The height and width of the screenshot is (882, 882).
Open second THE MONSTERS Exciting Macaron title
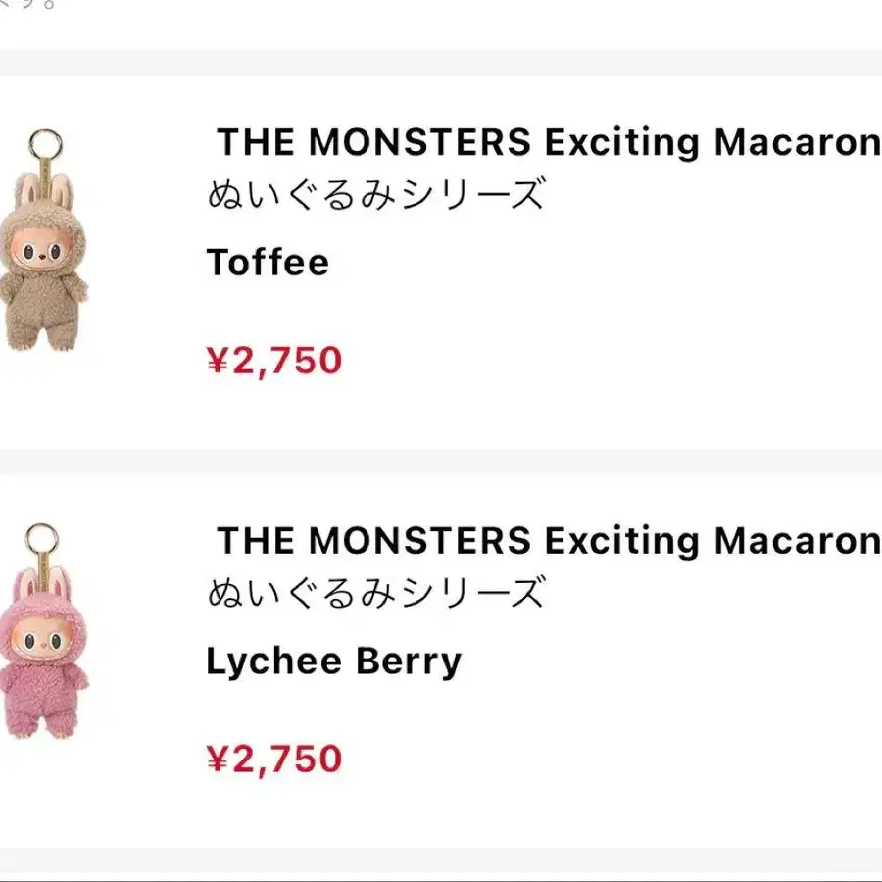click(x=547, y=541)
